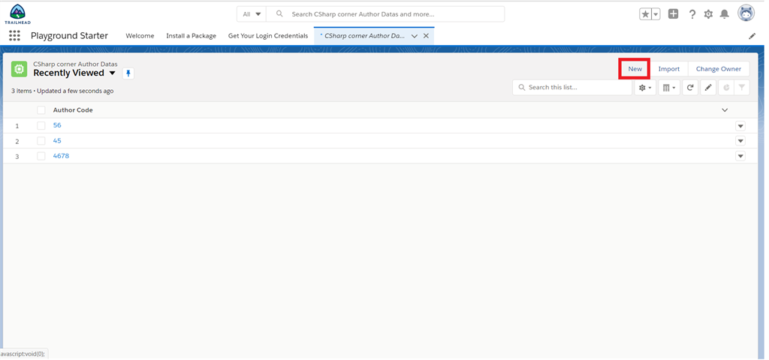Focus the global search field
The height and width of the screenshot is (360, 769).
[385, 14]
